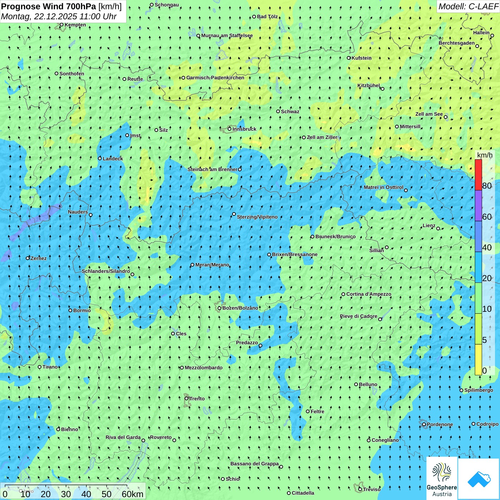
Task: Click the 'Conegliano' label
Action: [x=385, y=440]
